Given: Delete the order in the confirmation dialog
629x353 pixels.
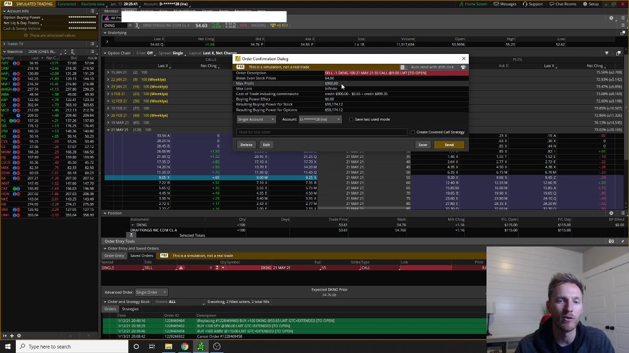Looking at the screenshot, I should click(246, 145).
